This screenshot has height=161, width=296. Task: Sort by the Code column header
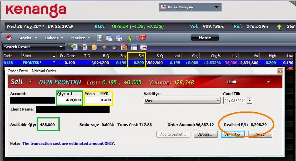pyautogui.click(x=8, y=56)
